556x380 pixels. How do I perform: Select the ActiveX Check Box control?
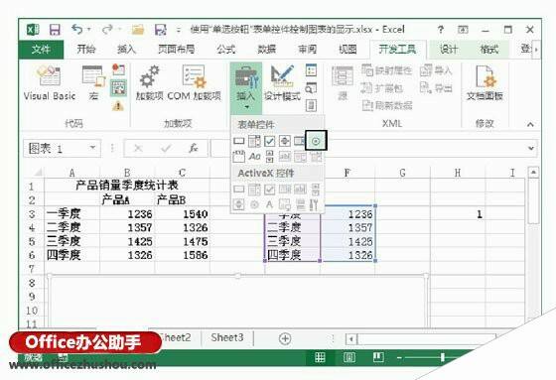click(269, 190)
